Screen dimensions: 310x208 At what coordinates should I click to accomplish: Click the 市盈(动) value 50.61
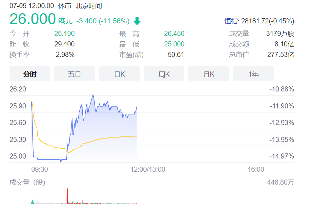point(176,55)
